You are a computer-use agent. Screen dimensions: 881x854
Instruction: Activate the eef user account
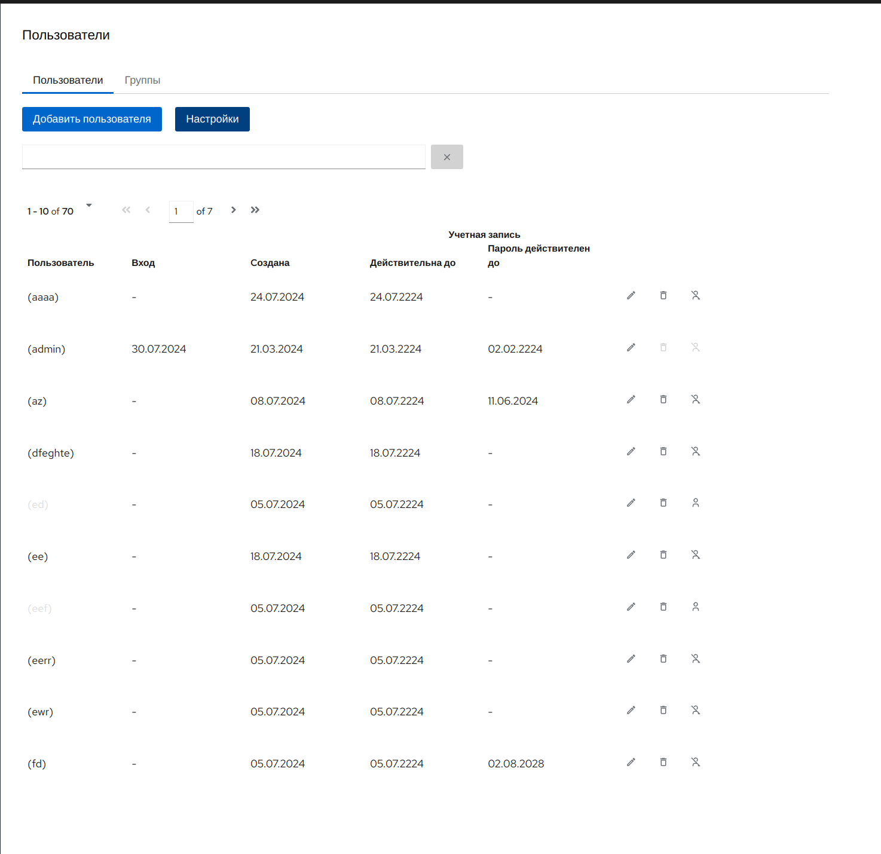(x=695, y=607)
